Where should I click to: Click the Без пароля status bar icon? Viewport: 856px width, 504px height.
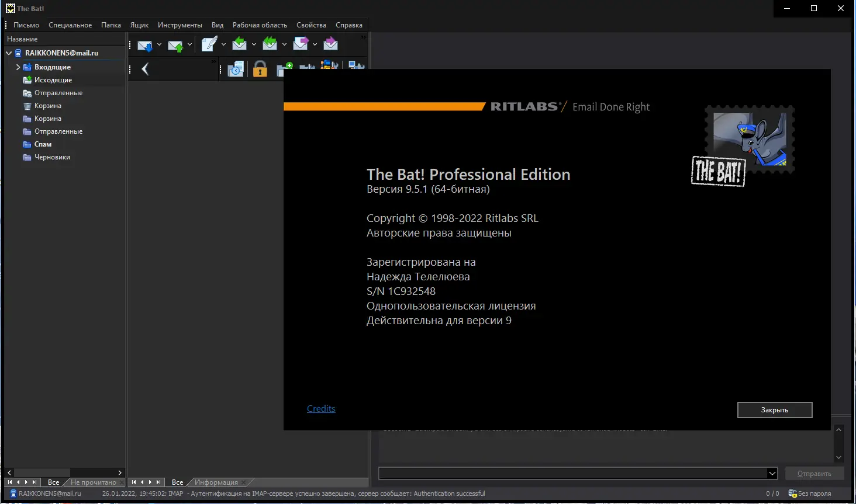pos(793,493)
